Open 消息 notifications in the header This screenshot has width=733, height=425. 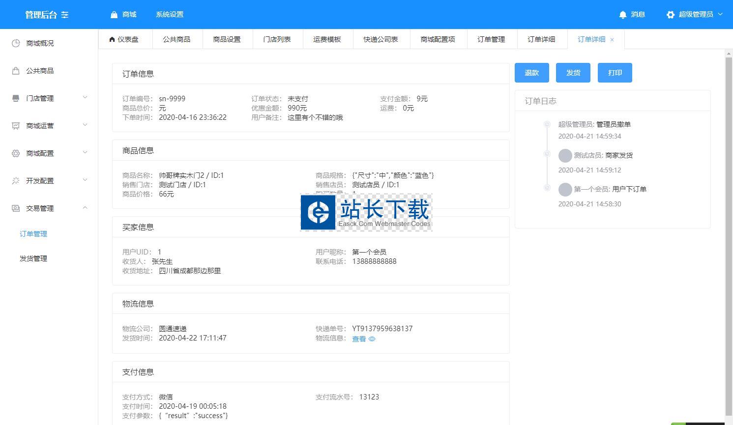(638, 15)
